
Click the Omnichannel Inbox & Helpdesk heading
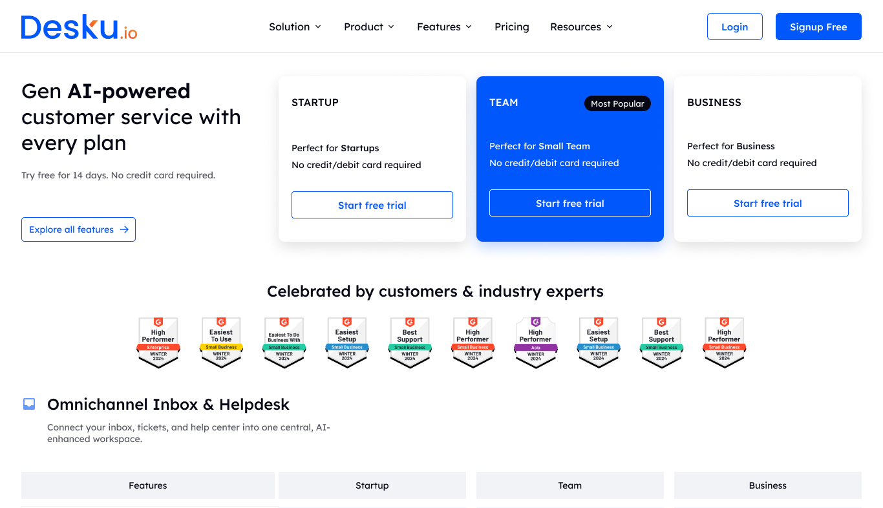coord(168,405)
